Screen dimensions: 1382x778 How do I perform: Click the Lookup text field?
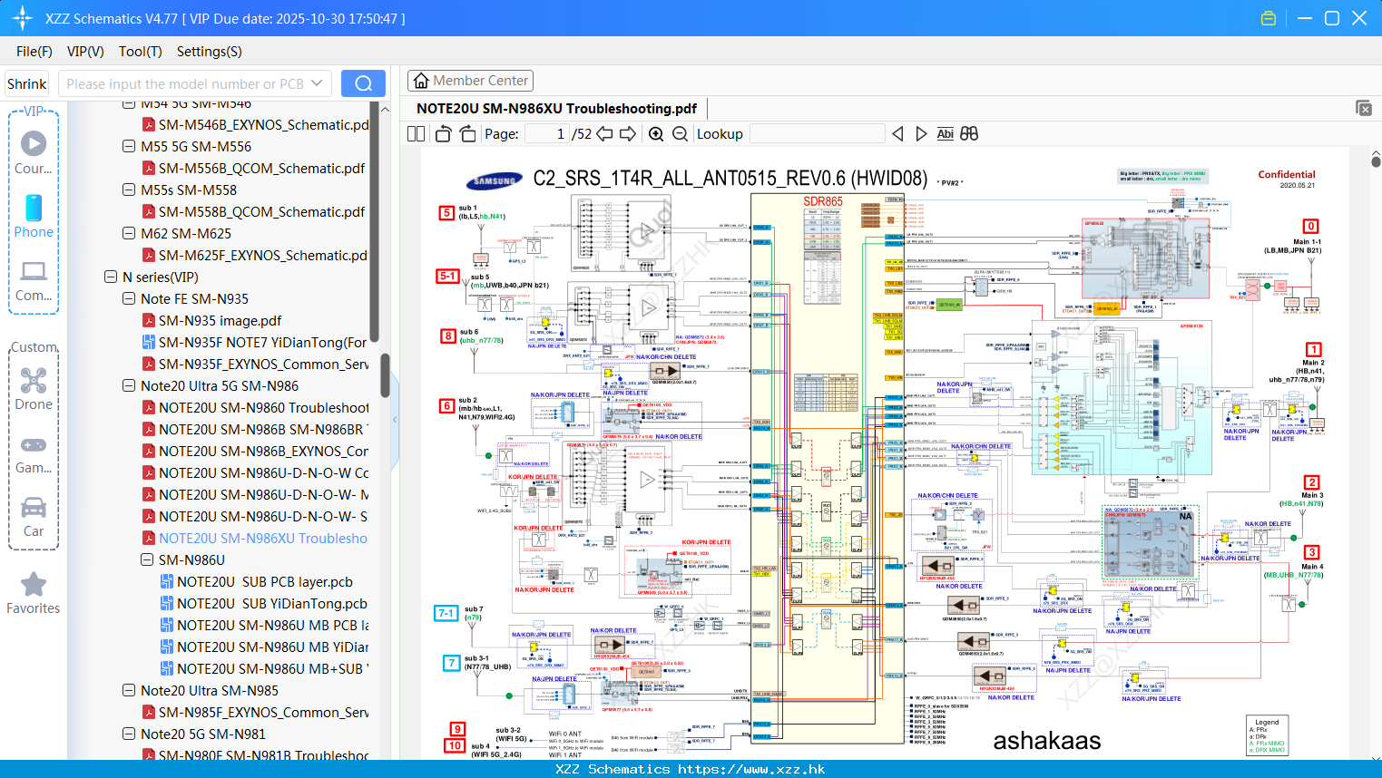[817, 133]
